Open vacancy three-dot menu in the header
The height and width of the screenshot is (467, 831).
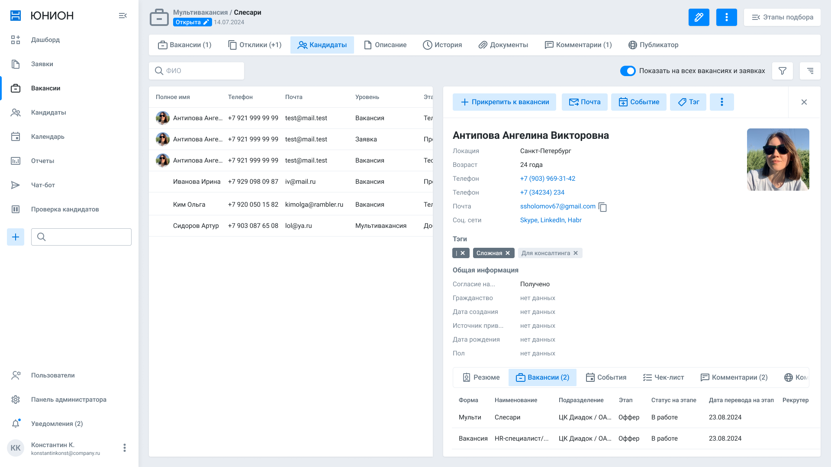[x=726, y=17]
